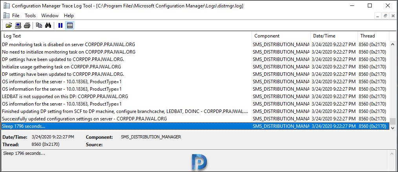This screenshot has height=172, width=398.
Task: Click the log list scroll down arrow
Action: tap(393, 128)
